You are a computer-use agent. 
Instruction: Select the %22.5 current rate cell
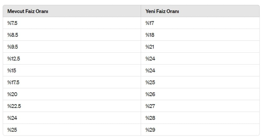(x=14, y=106)
